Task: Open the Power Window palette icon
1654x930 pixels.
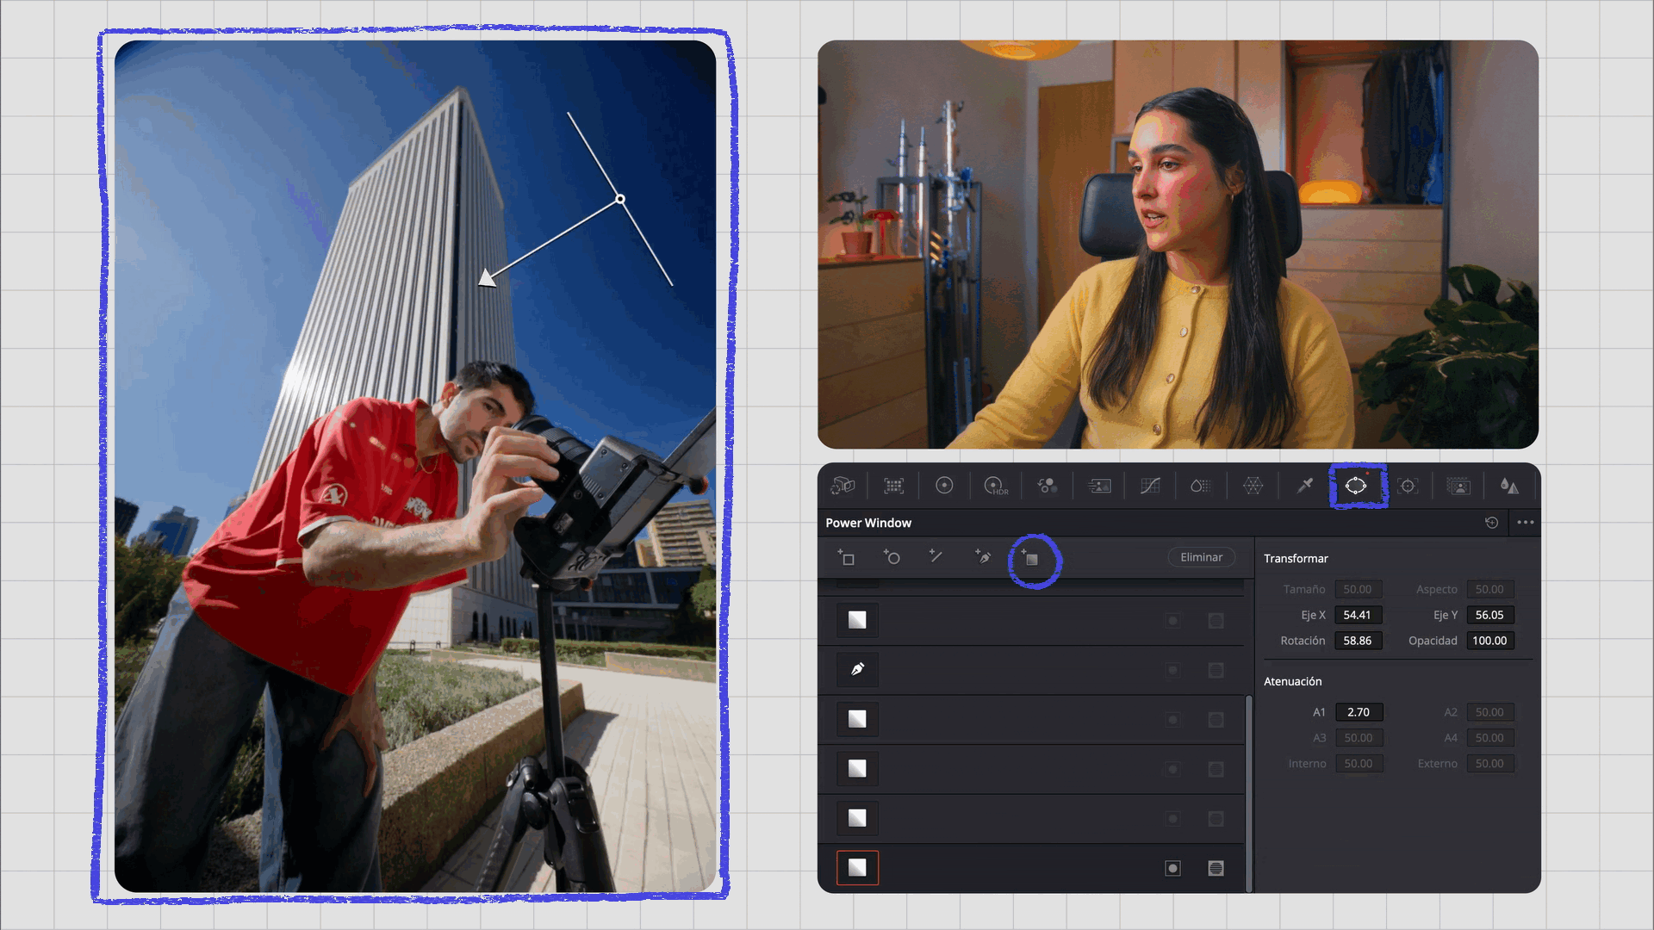Action: tap(1356, 487)
